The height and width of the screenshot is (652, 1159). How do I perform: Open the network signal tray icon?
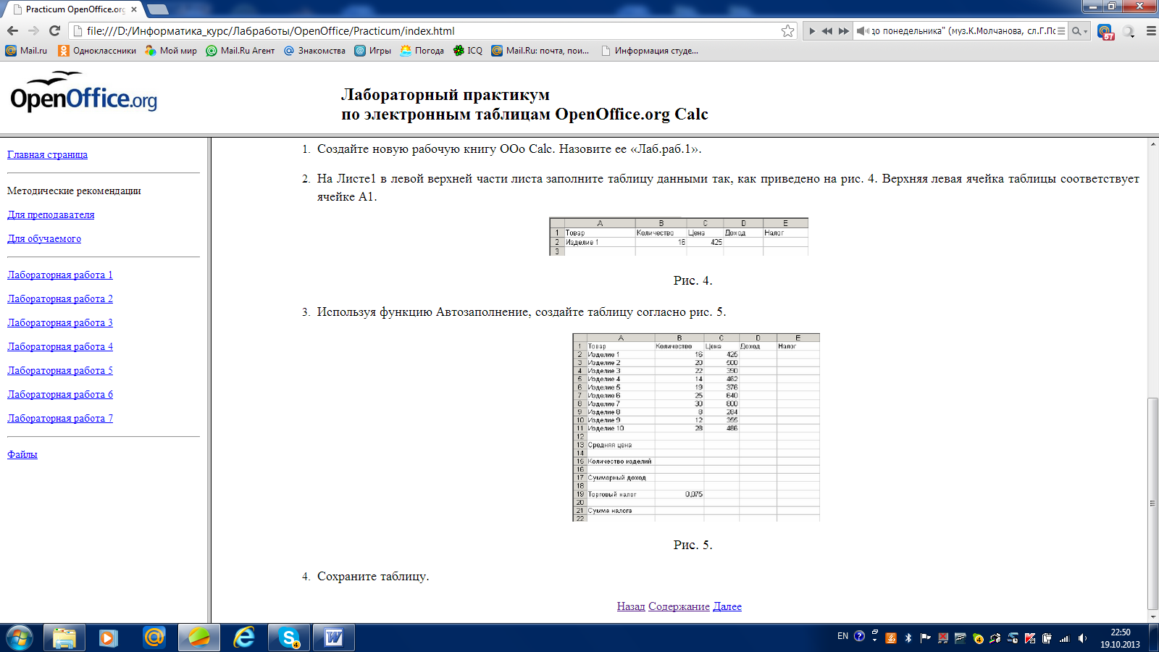[x=1064, y=638]
